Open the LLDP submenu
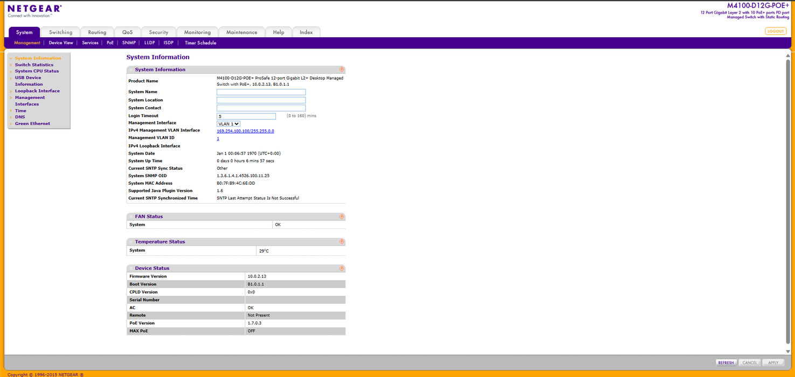Viewport: 795px width, 377px height. pyautogui.click(x=149, y=43)
